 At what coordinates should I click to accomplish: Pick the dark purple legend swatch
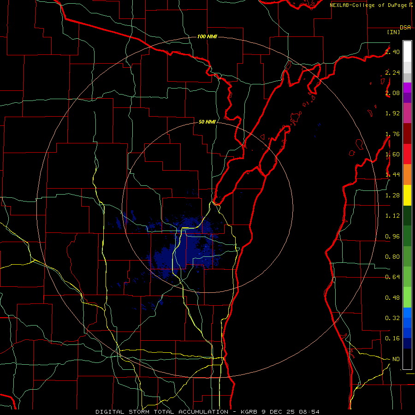point(407,98)
